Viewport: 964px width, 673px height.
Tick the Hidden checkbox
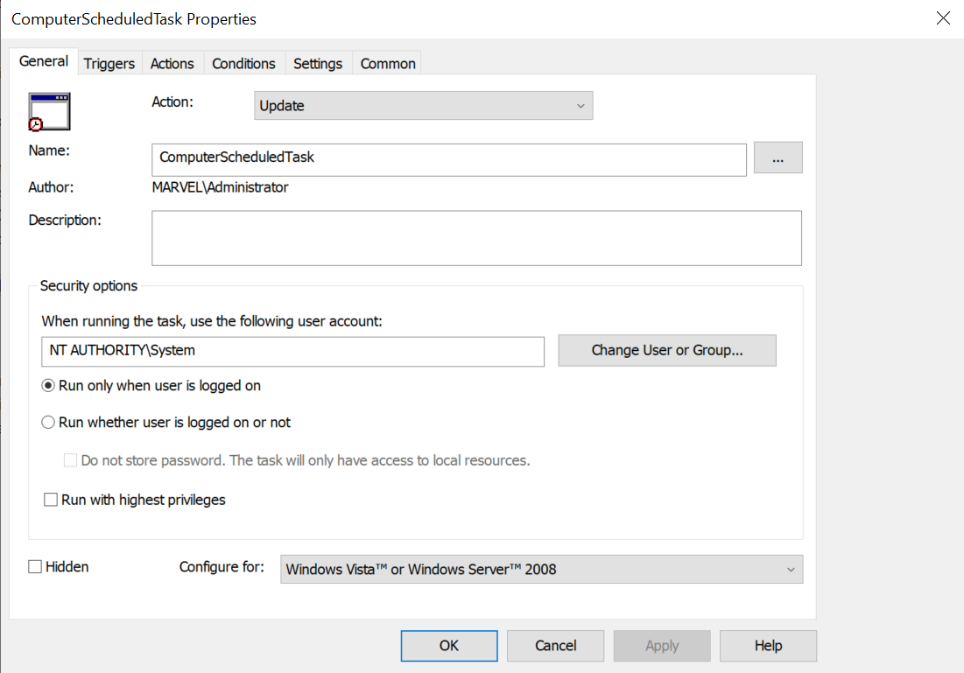35,567
